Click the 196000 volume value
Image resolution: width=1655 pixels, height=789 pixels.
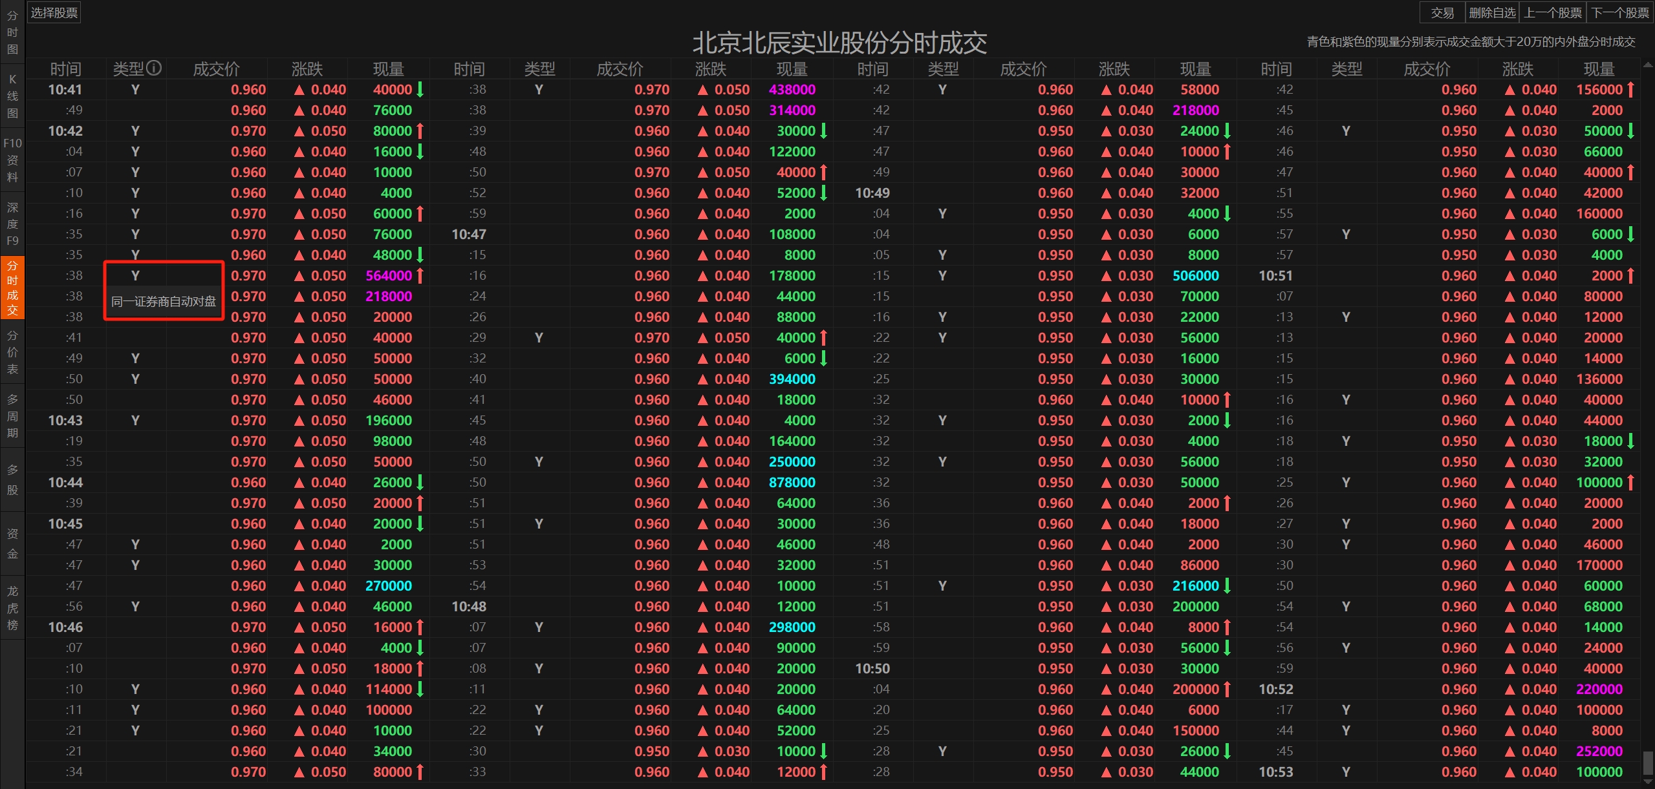click(389, 420)
